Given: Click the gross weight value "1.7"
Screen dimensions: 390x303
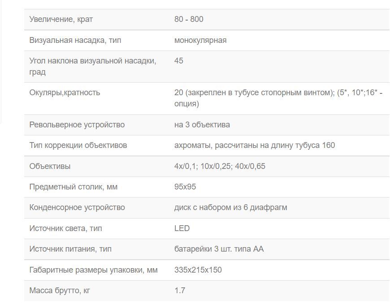Looking at the screenshot, I should point(180,290).
